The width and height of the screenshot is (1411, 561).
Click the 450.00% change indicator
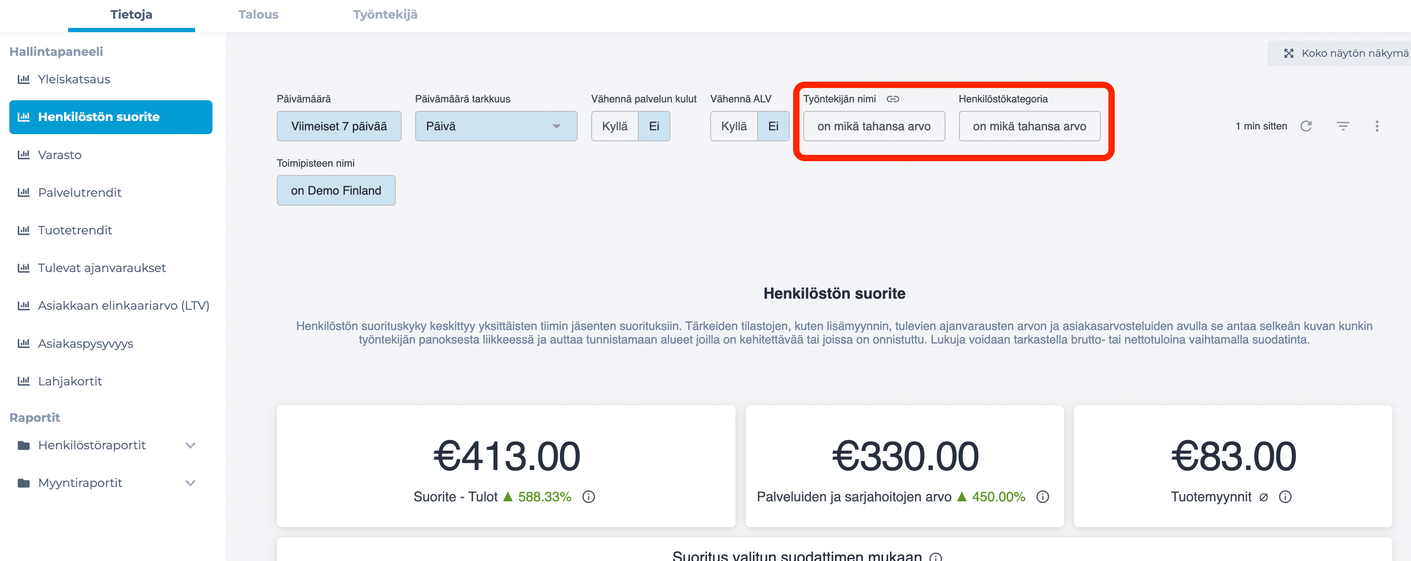(x=992, y=497)
